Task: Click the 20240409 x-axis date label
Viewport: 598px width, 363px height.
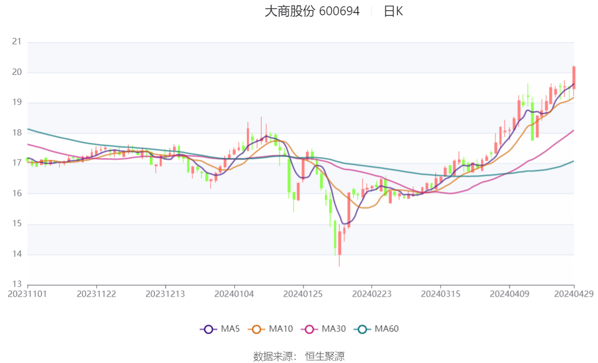Action: point(509,294)
